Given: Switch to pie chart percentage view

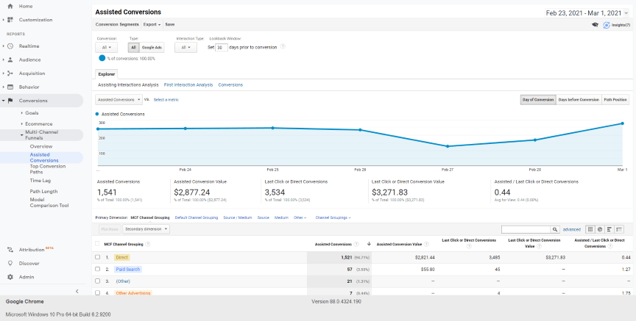Looking at the screenshot, I should [600, 229].
